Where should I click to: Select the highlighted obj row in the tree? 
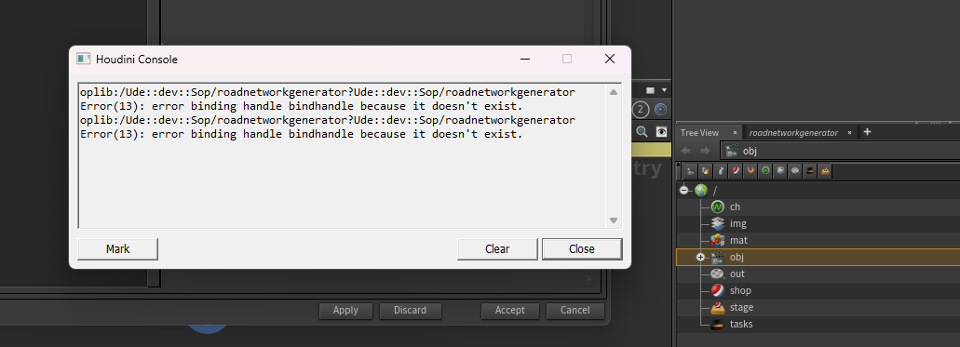click(x=818, y=257)
